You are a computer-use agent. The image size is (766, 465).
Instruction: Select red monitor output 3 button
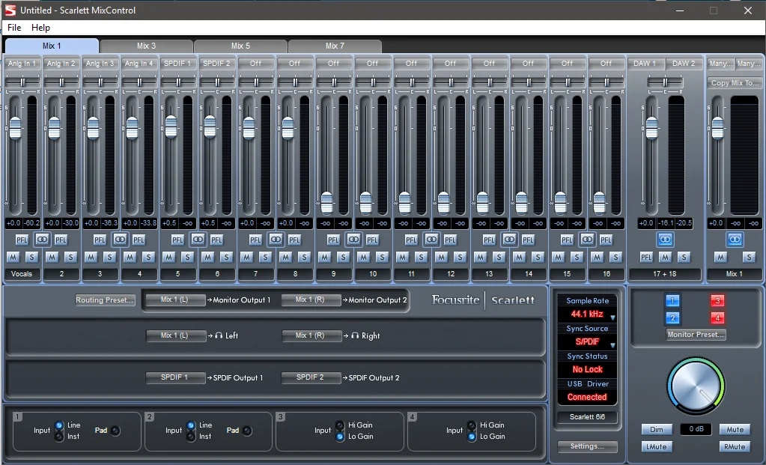click(717, 300)
